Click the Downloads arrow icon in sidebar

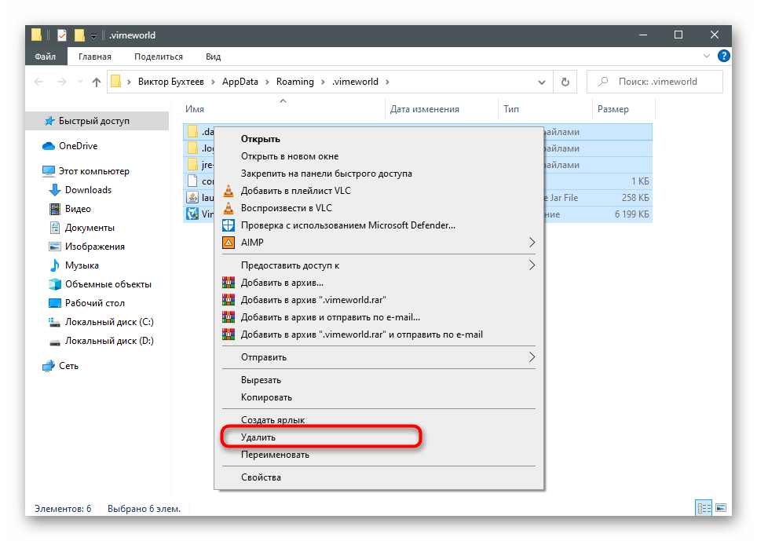pos(55,190)
